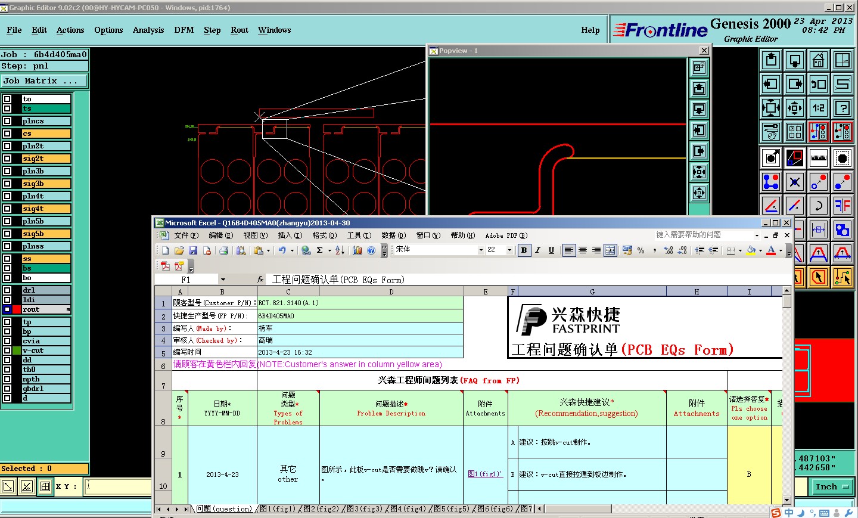
Task: Open the font name dropdown showing 宋体
Action: coord(480,250)
